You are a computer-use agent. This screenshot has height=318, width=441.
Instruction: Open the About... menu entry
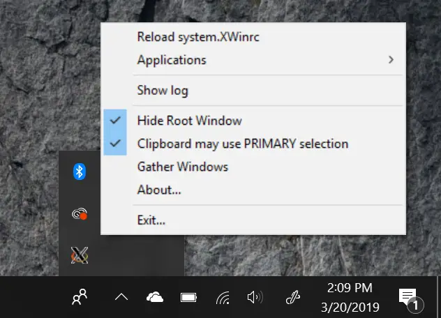point(253,190)
